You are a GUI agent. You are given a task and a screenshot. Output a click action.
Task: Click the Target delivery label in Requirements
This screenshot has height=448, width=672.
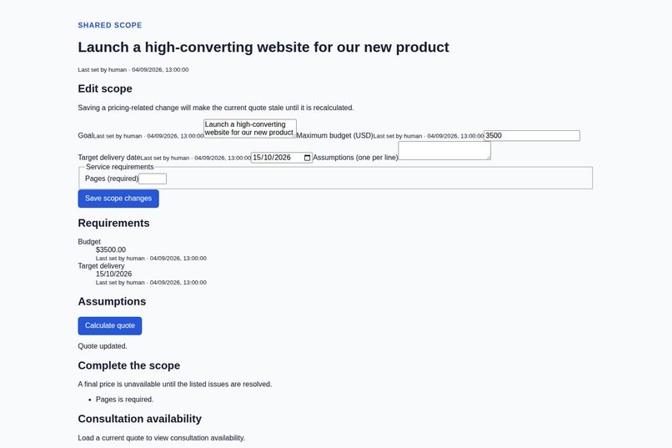pyautogui.click(x=101, y=266)
